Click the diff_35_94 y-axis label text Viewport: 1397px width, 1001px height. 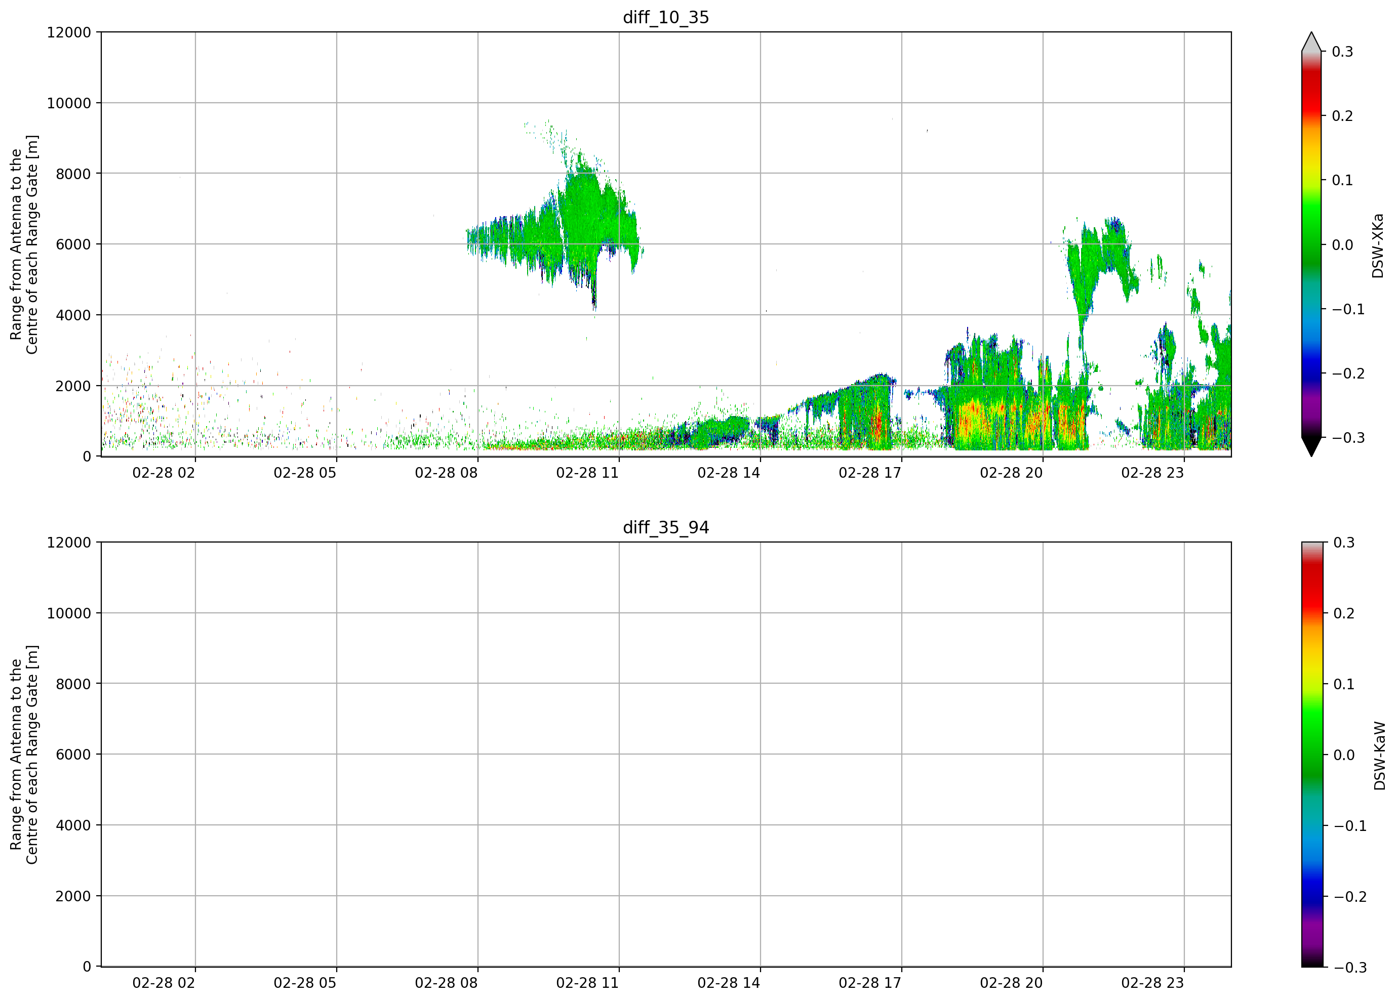(24, 755)
